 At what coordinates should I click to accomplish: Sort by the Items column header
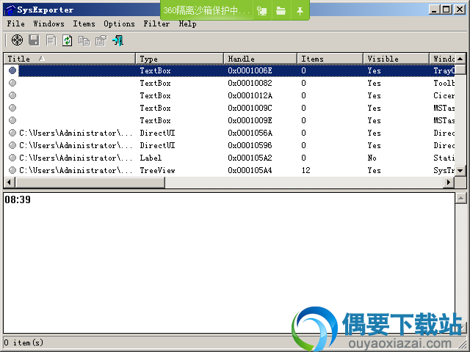tap(330, 59)
